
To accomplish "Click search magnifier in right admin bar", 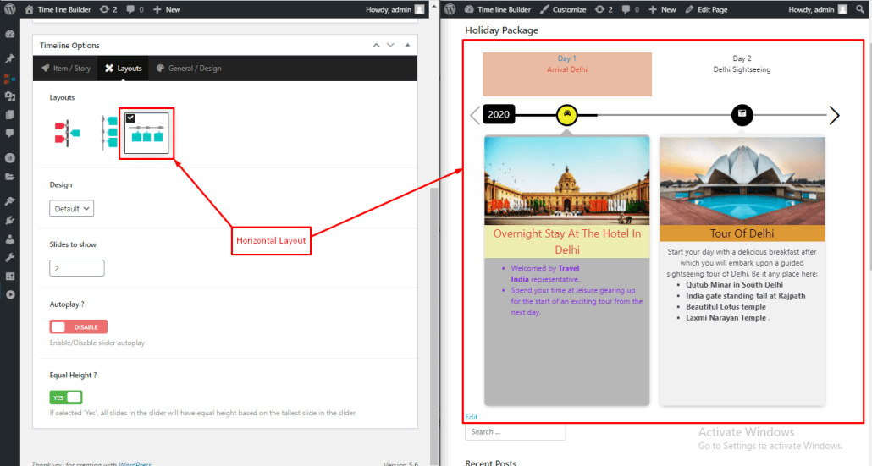I will pos(860,9).
